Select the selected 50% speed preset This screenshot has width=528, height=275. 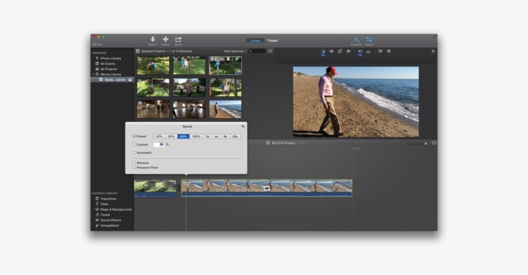tap(183, 136)
